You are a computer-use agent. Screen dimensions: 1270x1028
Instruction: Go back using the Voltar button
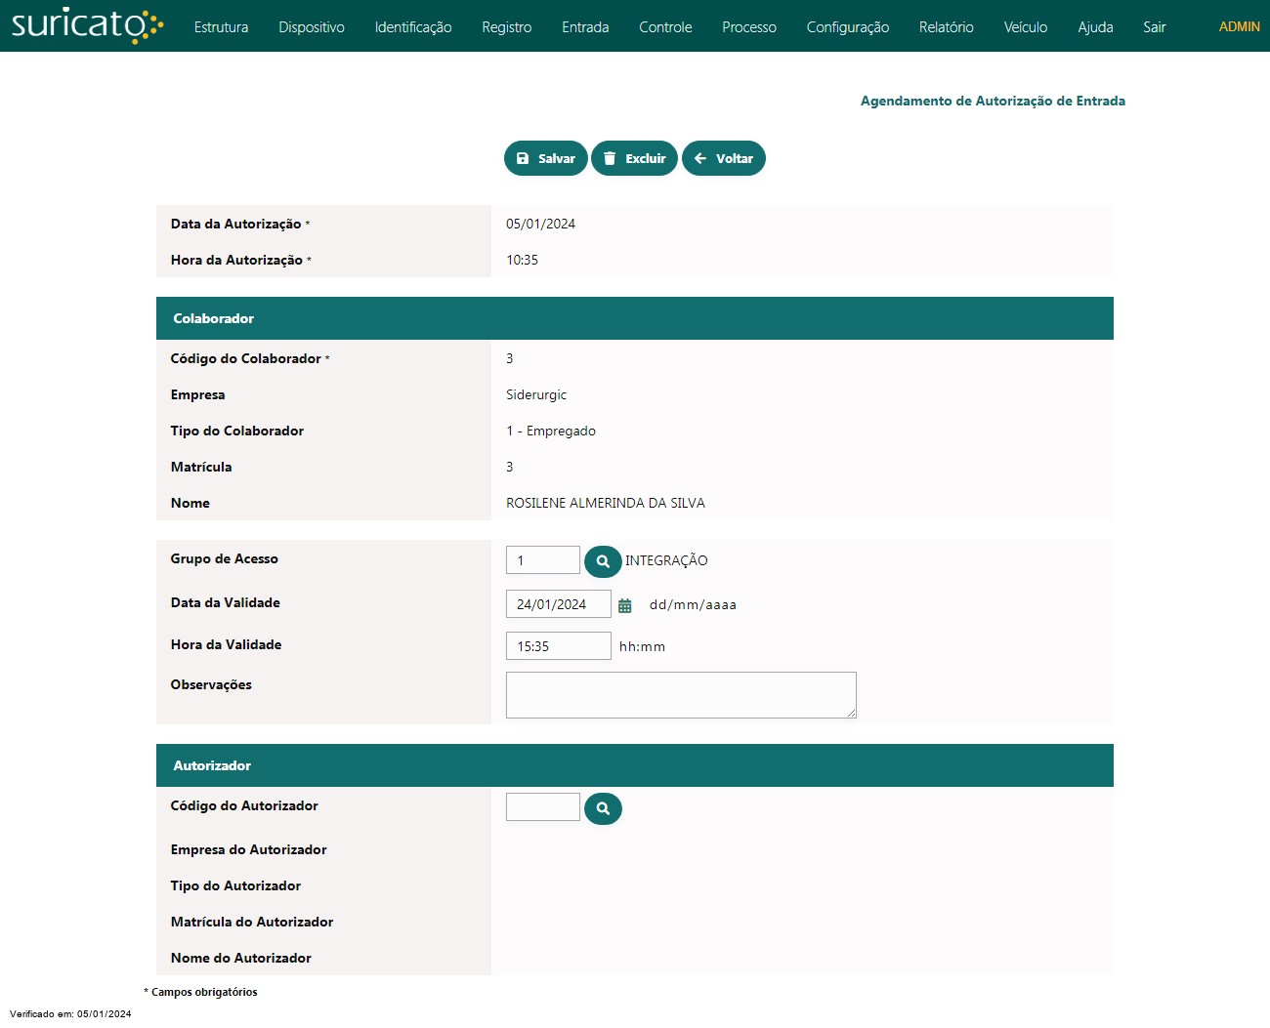point(723,158)
